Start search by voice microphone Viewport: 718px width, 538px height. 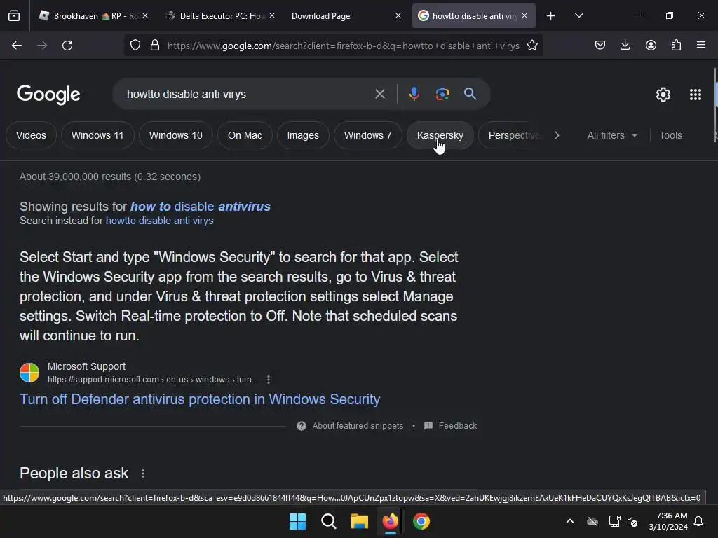pos(414,95)
